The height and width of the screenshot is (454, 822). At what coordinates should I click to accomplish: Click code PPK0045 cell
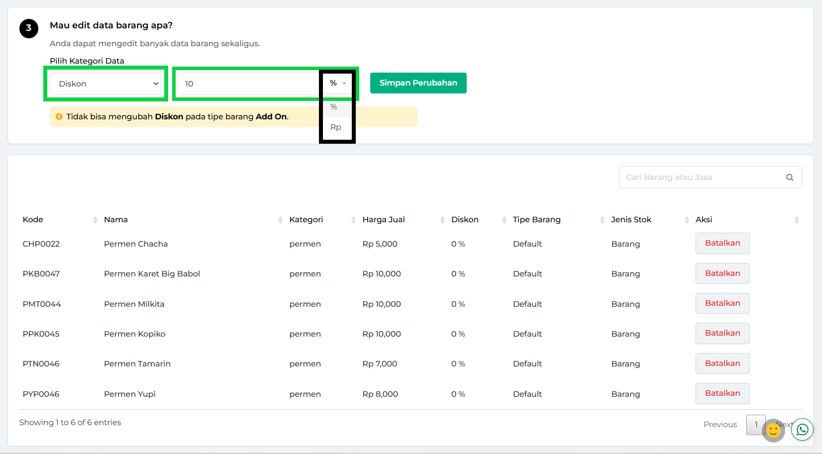(41, 334)
